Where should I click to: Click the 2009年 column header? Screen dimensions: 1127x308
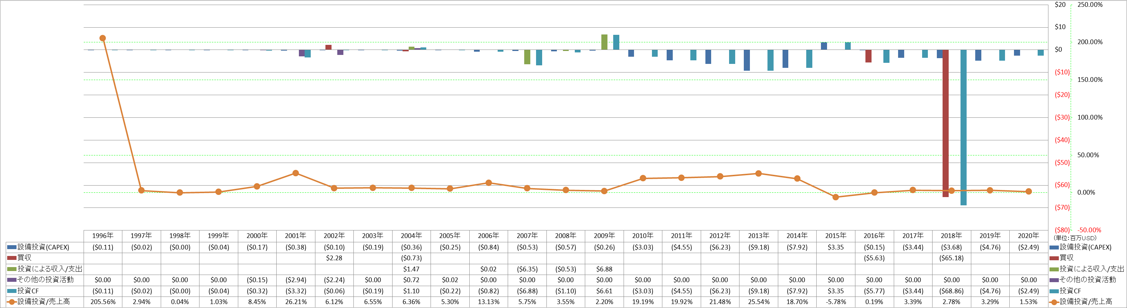604,236
